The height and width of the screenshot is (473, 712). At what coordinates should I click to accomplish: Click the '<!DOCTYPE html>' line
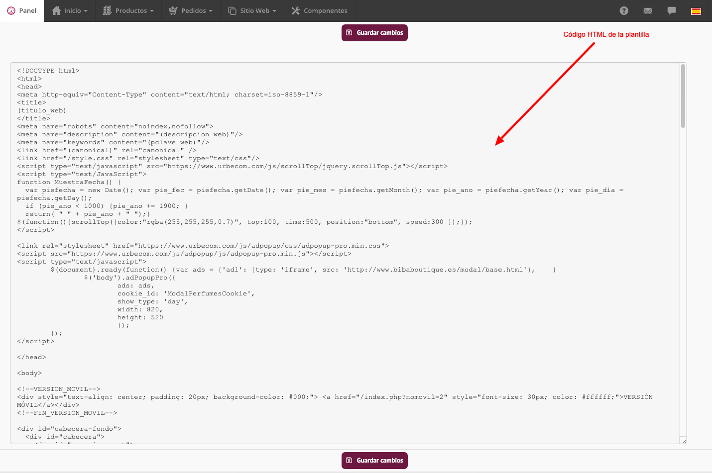pyautogui.click(x=48, y=71)
